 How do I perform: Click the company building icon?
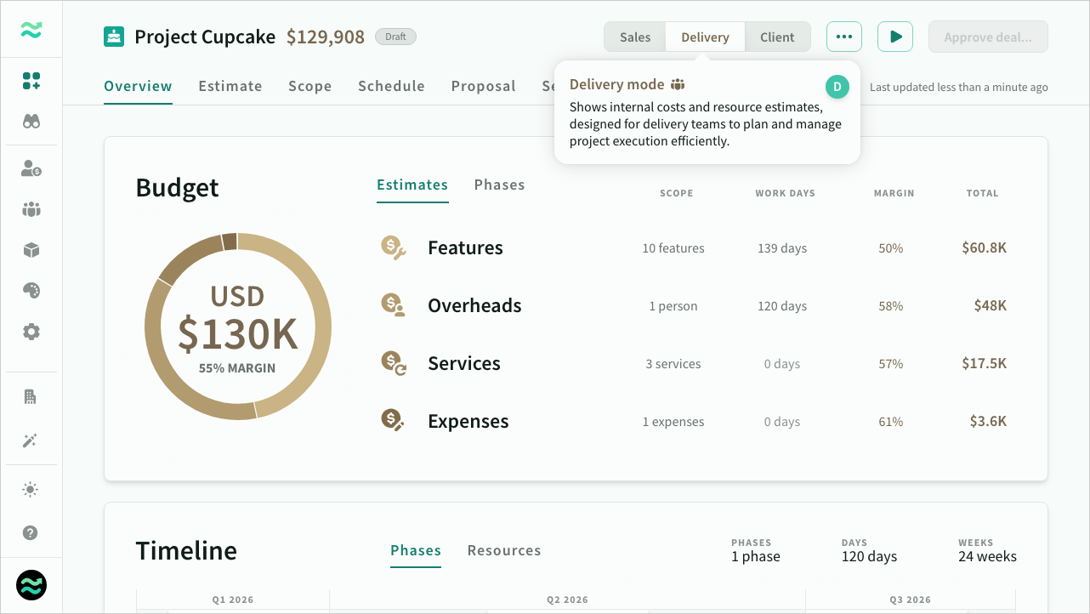31,396
